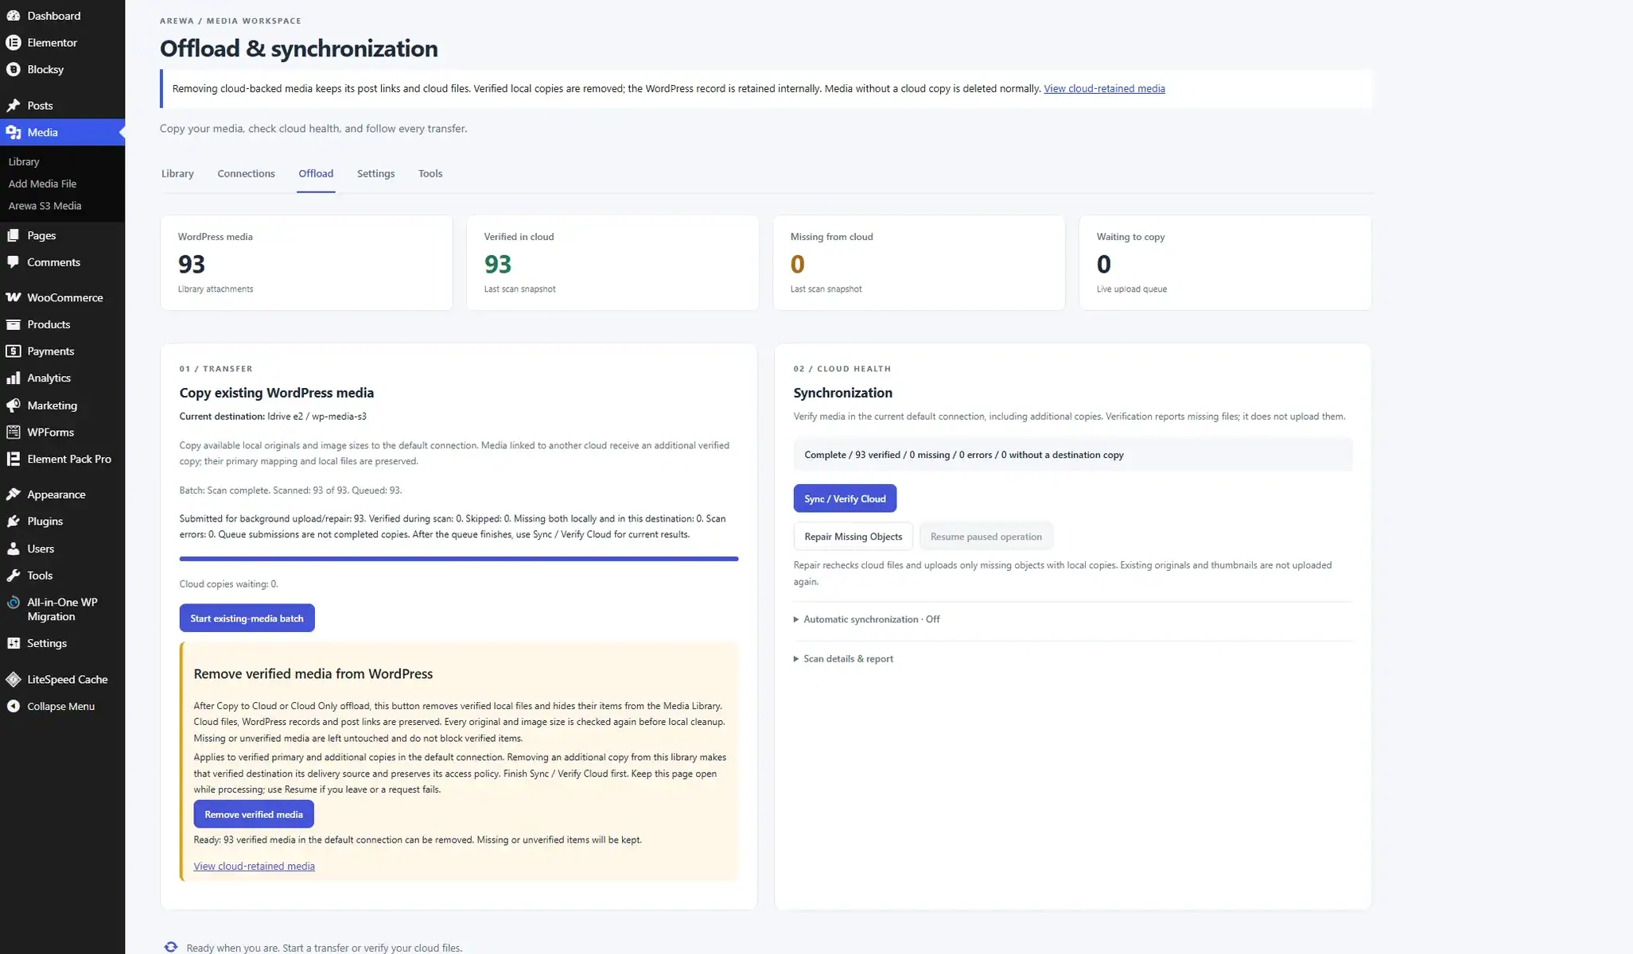Expand Automatic synchronization section
The width and height of the screenshot is (1633, 954).
coord(867,619)
